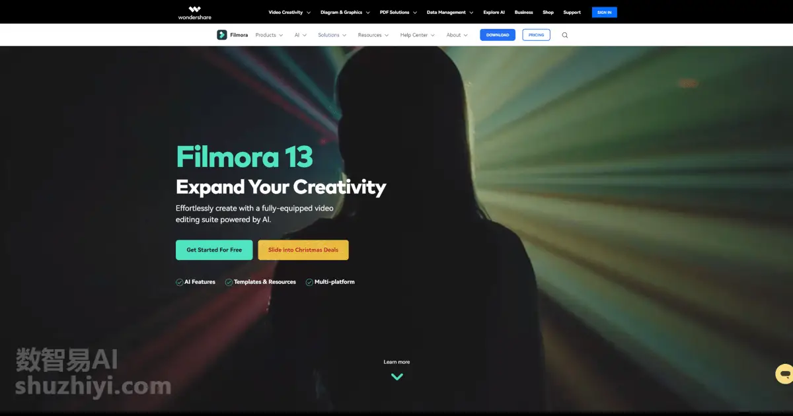Click the Templates & Resources checkmark icon
Image resolution: width=793 pixels, height=416 pixels.
229,282
